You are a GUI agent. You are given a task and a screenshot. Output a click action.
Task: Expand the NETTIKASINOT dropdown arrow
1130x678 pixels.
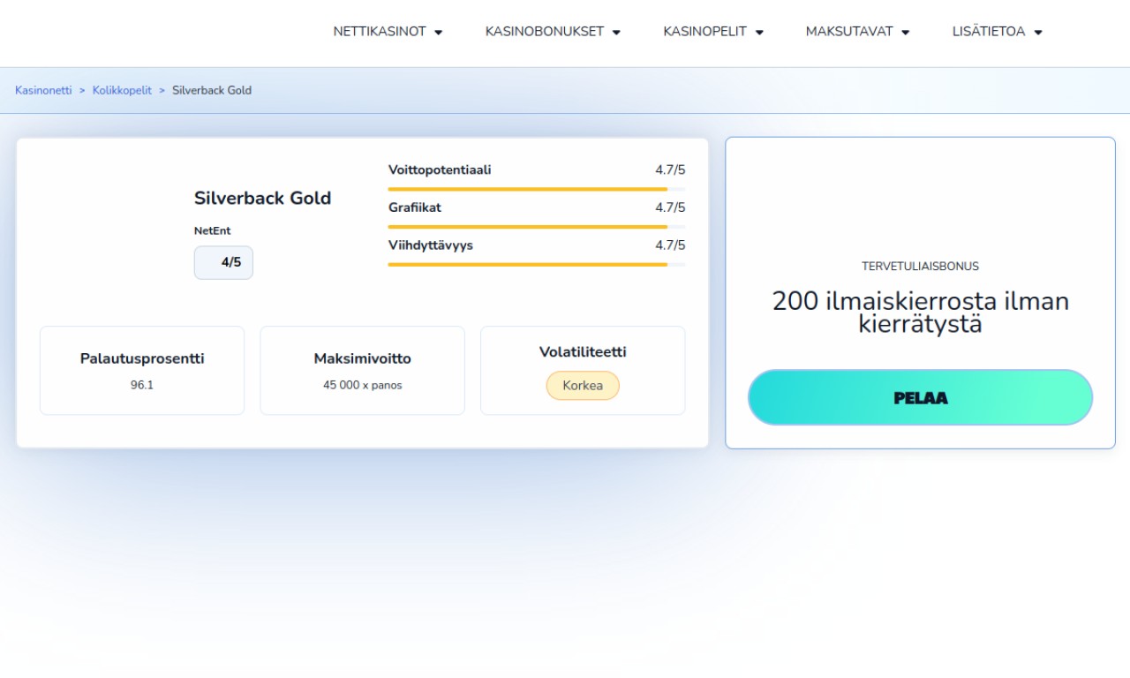[439, 33]
